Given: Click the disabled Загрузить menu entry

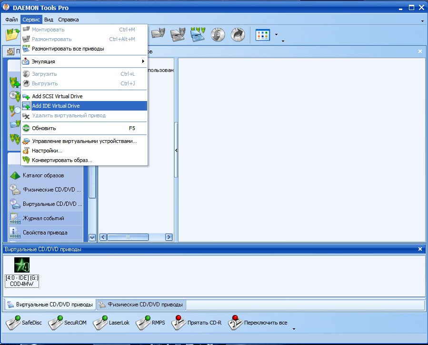Looking at the screenshot, I should click(x=84, y=74).
